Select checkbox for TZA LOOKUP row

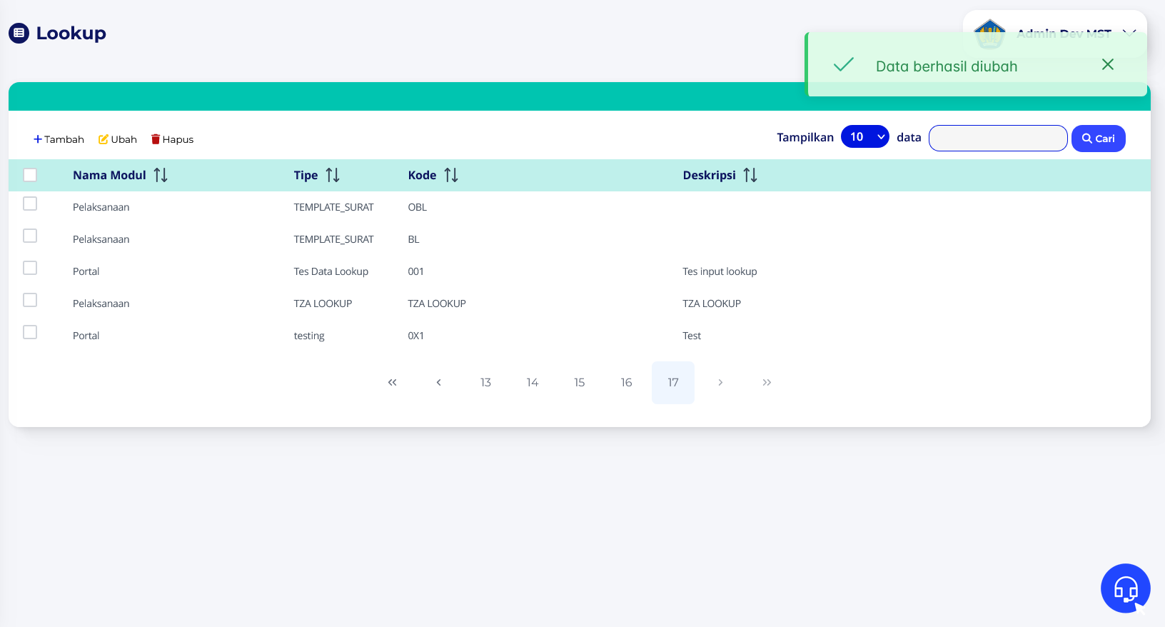pyautogui.click(x=30, y=301)
